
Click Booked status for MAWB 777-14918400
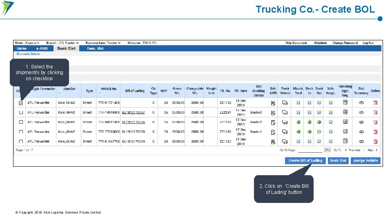tap(256, 112)
